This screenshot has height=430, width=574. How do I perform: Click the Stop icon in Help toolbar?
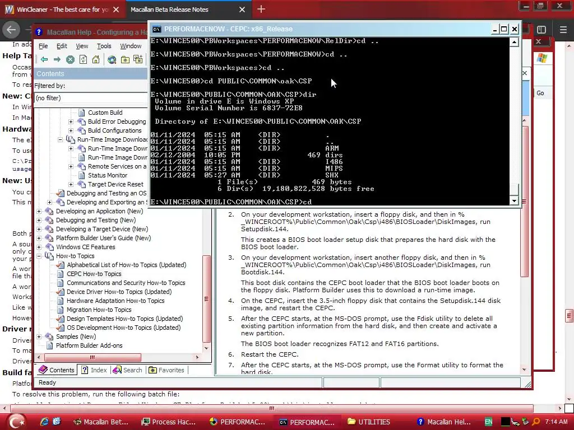point(70,59)
